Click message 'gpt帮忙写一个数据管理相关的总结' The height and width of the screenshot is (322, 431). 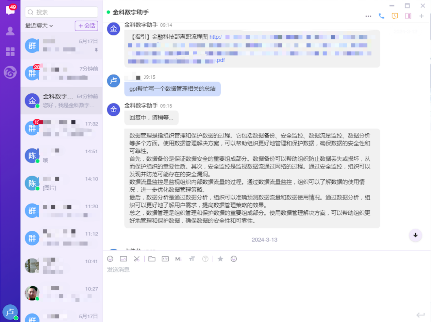click(172, 89)
